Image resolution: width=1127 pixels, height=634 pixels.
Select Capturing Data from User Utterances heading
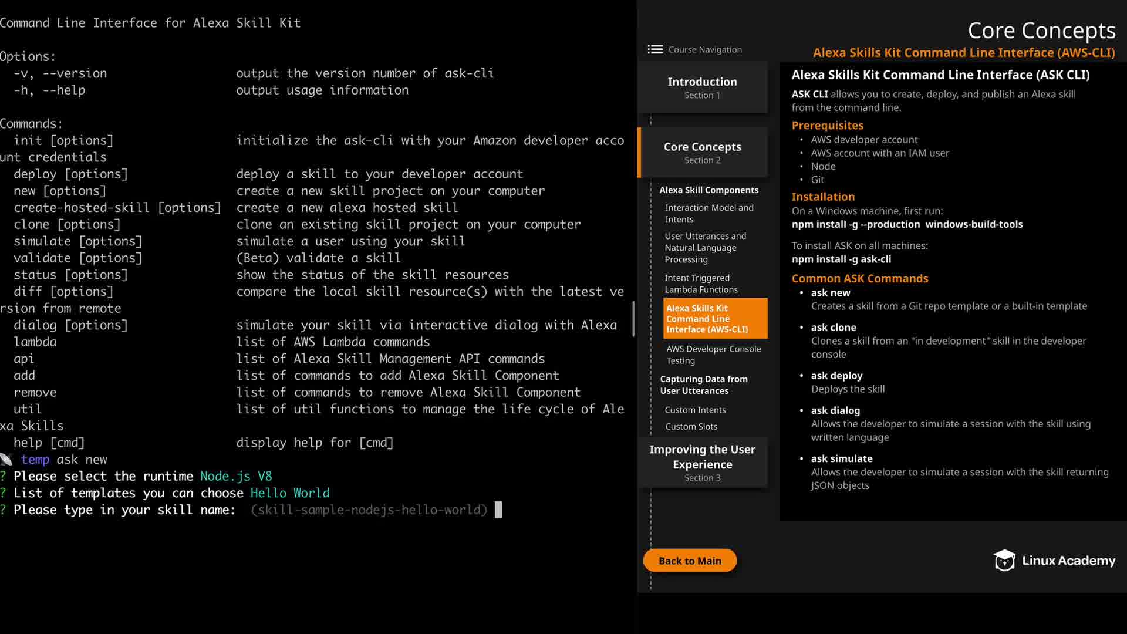(x=703, y=385)
